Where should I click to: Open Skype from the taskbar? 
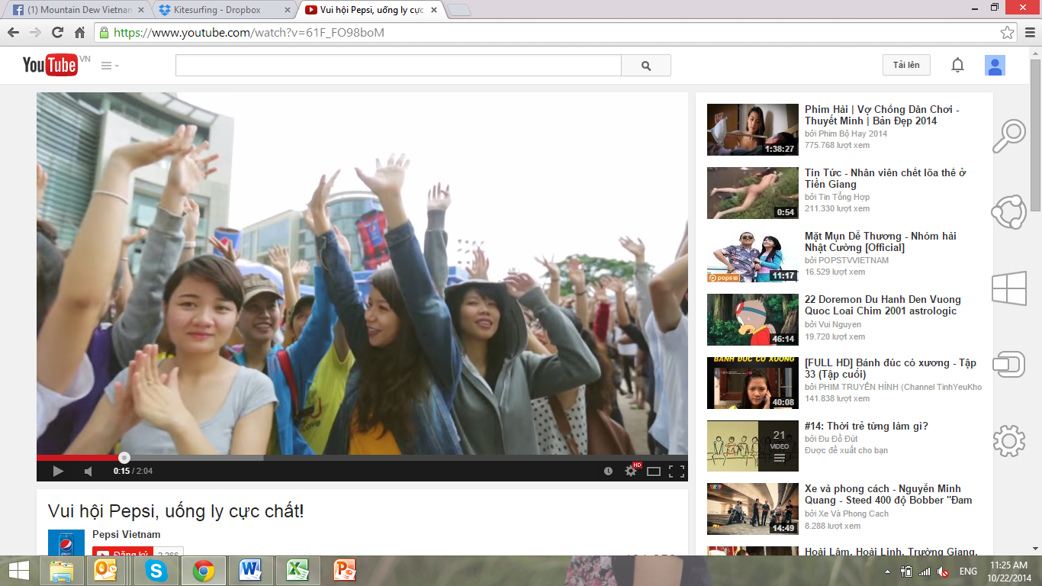[156, 570]
